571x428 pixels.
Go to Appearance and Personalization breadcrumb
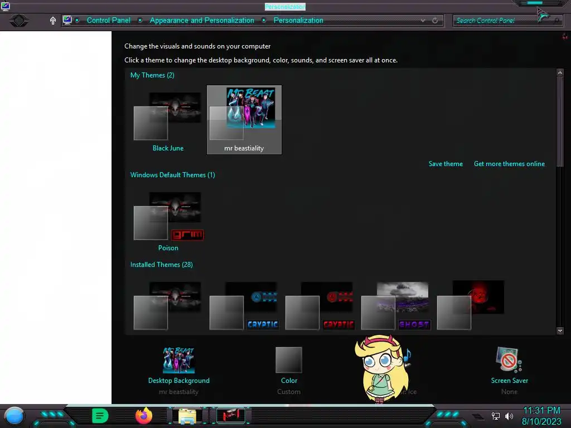click(202, 21)
